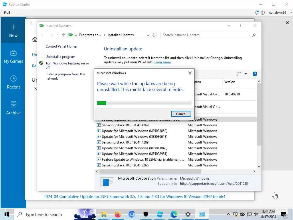Switch to Roblox Studio on the taskbar

point(160,214)
